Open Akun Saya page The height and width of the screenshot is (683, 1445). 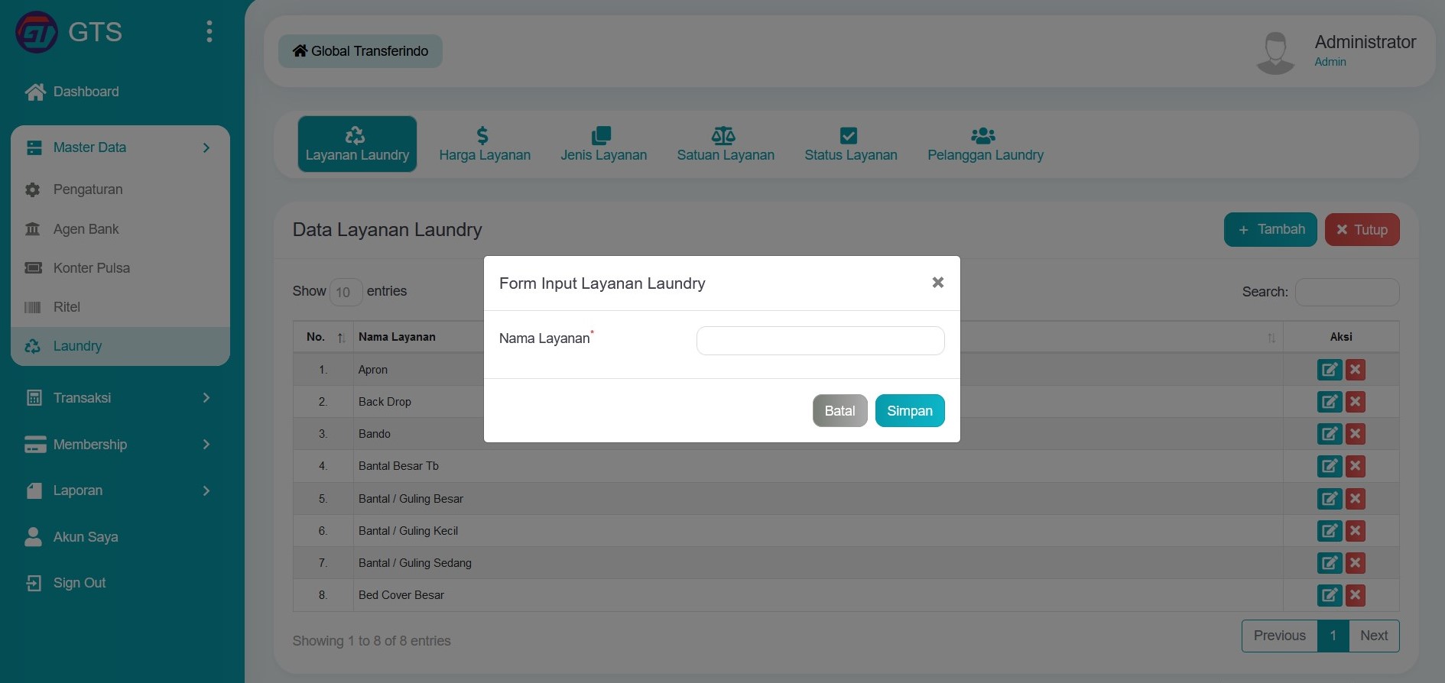73,537
